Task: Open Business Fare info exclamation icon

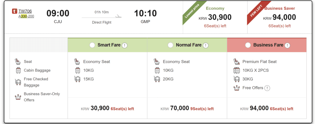Action: pos(287,45)
